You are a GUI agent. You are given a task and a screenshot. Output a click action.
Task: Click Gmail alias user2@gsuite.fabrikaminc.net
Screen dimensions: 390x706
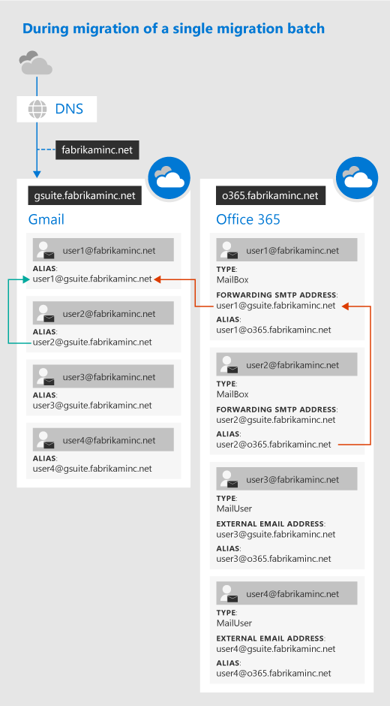pos(92,342)
